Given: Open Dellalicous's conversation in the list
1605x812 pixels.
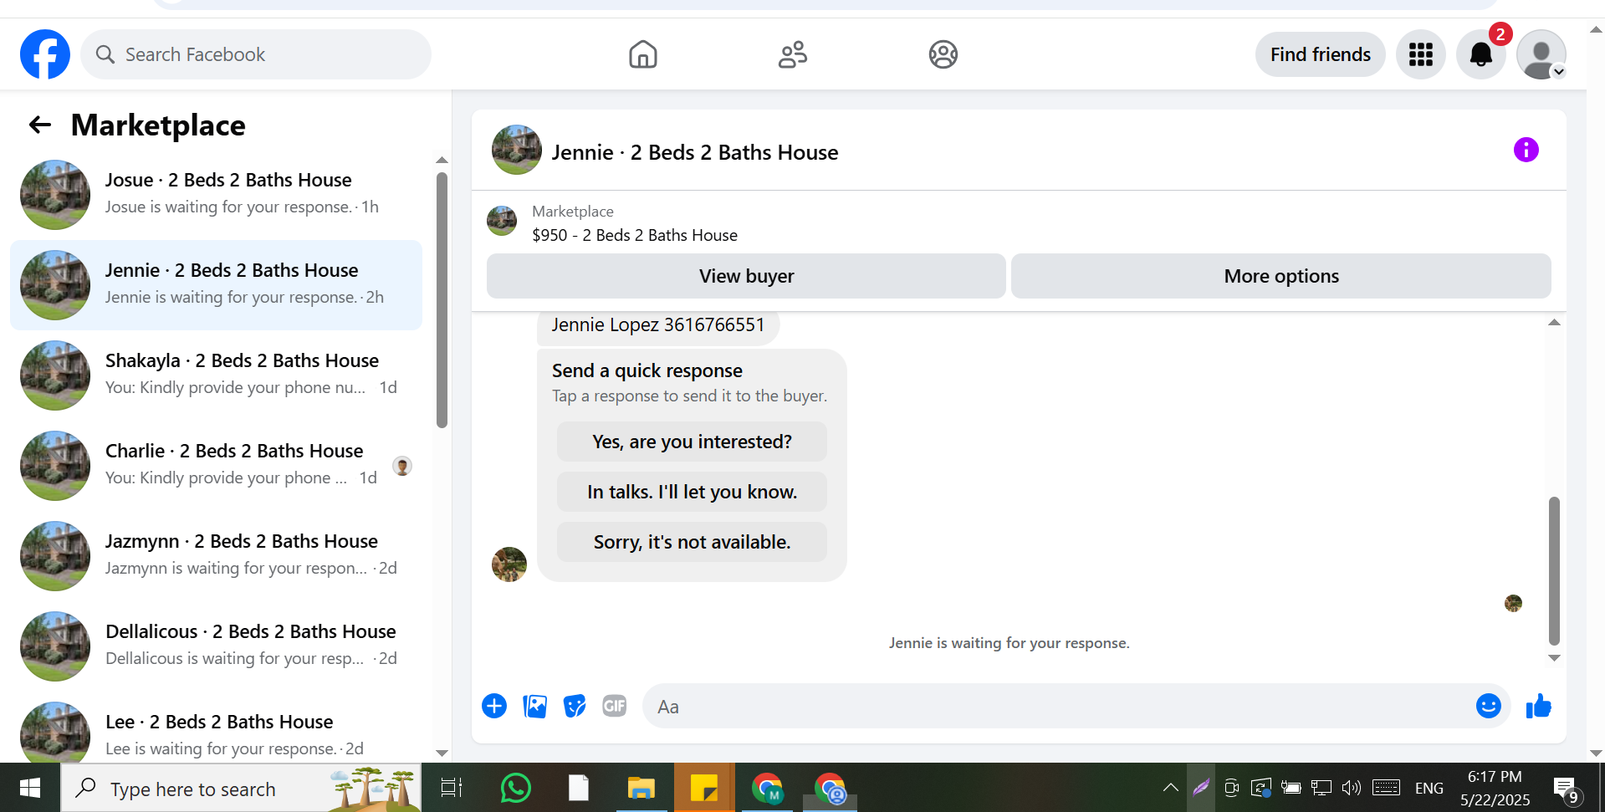Looking at the screenshot, I should pyautogui.click(x=216, y=646).
